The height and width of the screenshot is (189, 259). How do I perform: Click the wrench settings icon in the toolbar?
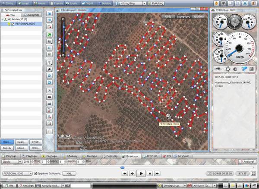49,69
